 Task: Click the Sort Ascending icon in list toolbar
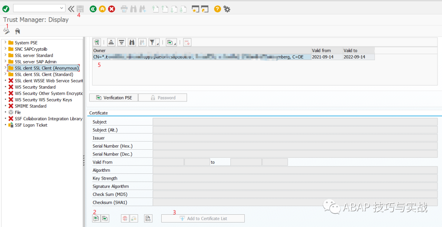[x=111, y=42]
